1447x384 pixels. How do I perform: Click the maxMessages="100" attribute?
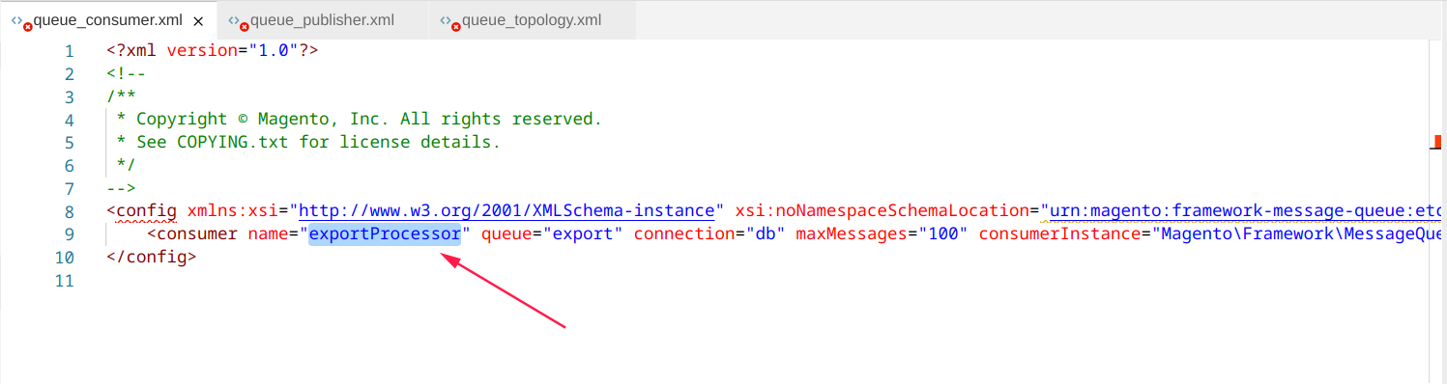tap(882, 234)
